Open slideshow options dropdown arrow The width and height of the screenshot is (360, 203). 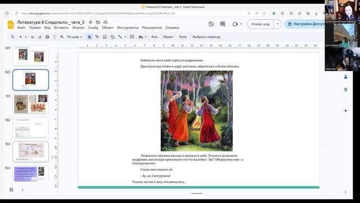click(x=277, y=24)
